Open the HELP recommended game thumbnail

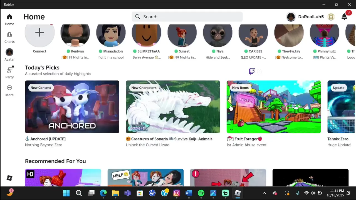tap(145, 178)
